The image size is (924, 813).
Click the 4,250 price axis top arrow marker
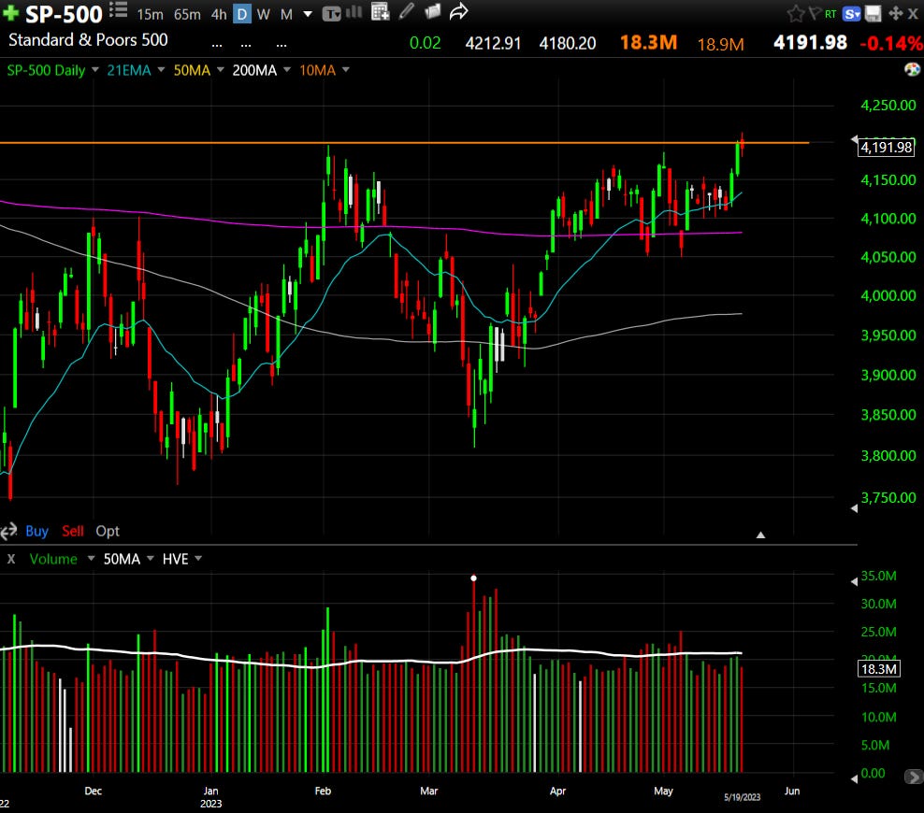click(x=854, y=139)
